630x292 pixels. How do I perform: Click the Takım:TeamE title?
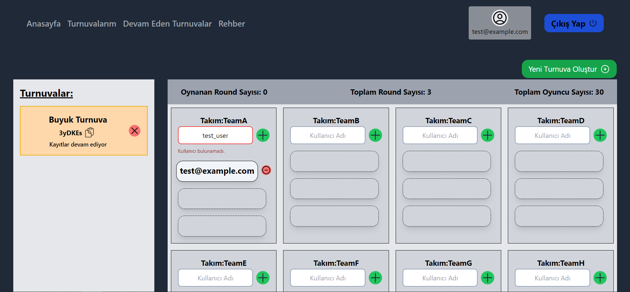coord(224,263)
